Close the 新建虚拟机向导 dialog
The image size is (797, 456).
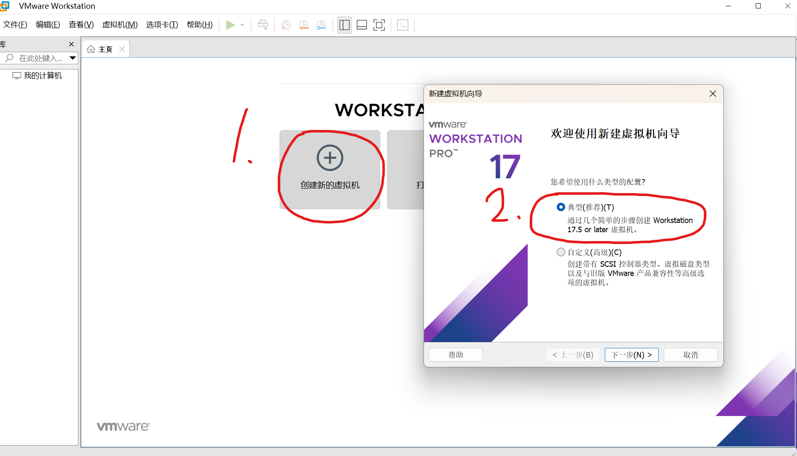click(x=713, y=93)
